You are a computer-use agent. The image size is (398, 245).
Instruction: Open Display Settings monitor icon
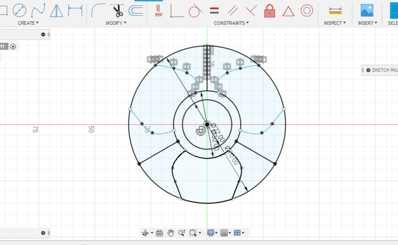[x=210, y=233]
